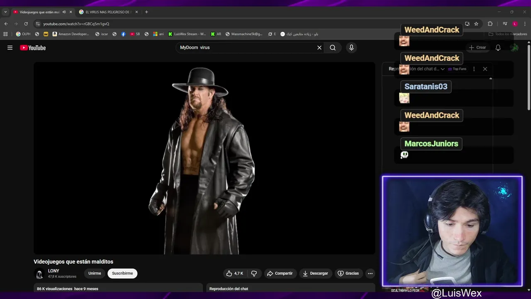Open the YouTube account avatar menu
This screenshot has height=299, width=531.
[514, 48]
